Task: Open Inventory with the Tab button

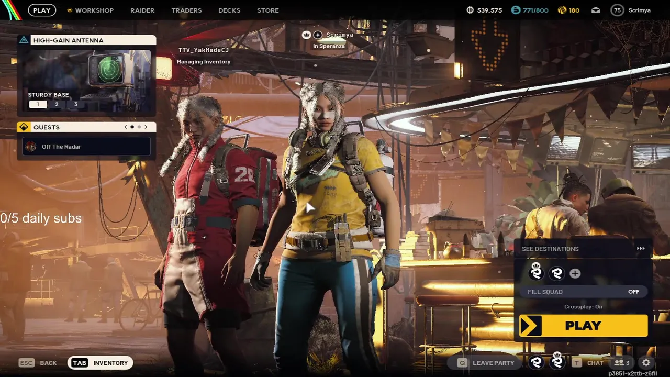Action: (x=100, y=363)
